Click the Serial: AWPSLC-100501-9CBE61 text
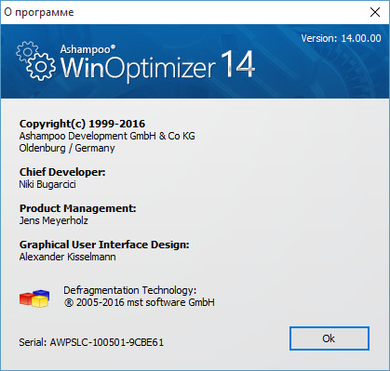Viewport: 390px width, 371px height. pos(91,342)
